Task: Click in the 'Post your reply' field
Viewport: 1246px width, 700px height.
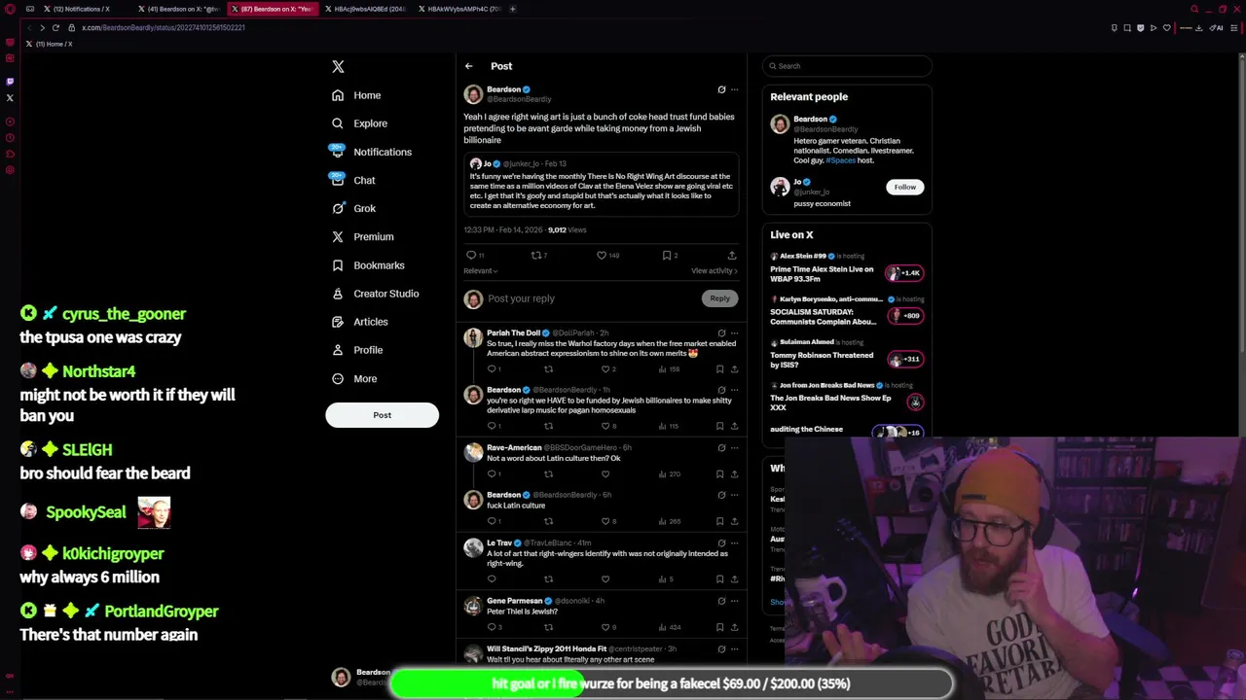Action: click(592, 298)
